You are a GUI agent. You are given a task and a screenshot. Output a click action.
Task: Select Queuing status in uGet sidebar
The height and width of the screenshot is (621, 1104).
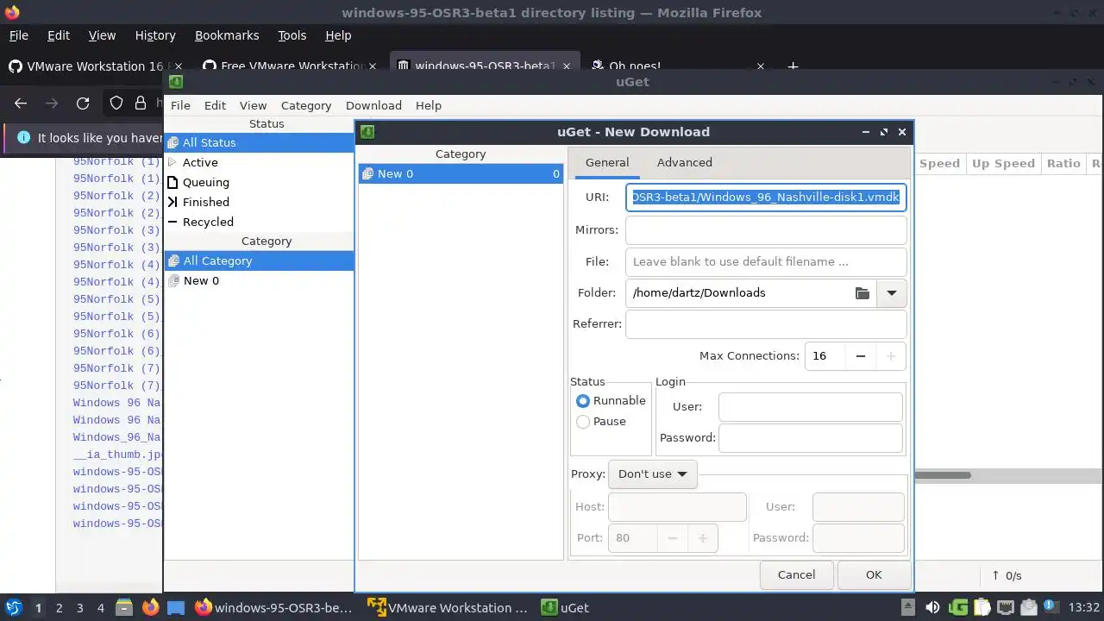[x=259, y=182]
